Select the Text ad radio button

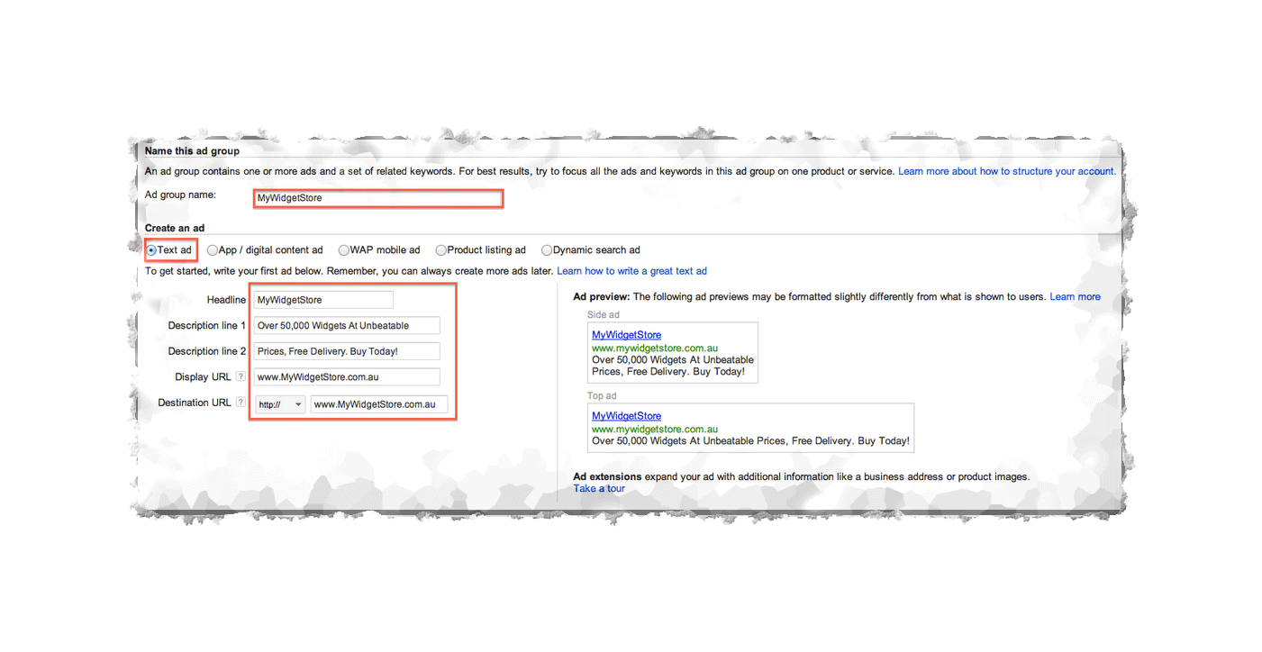tap(151, 250)
